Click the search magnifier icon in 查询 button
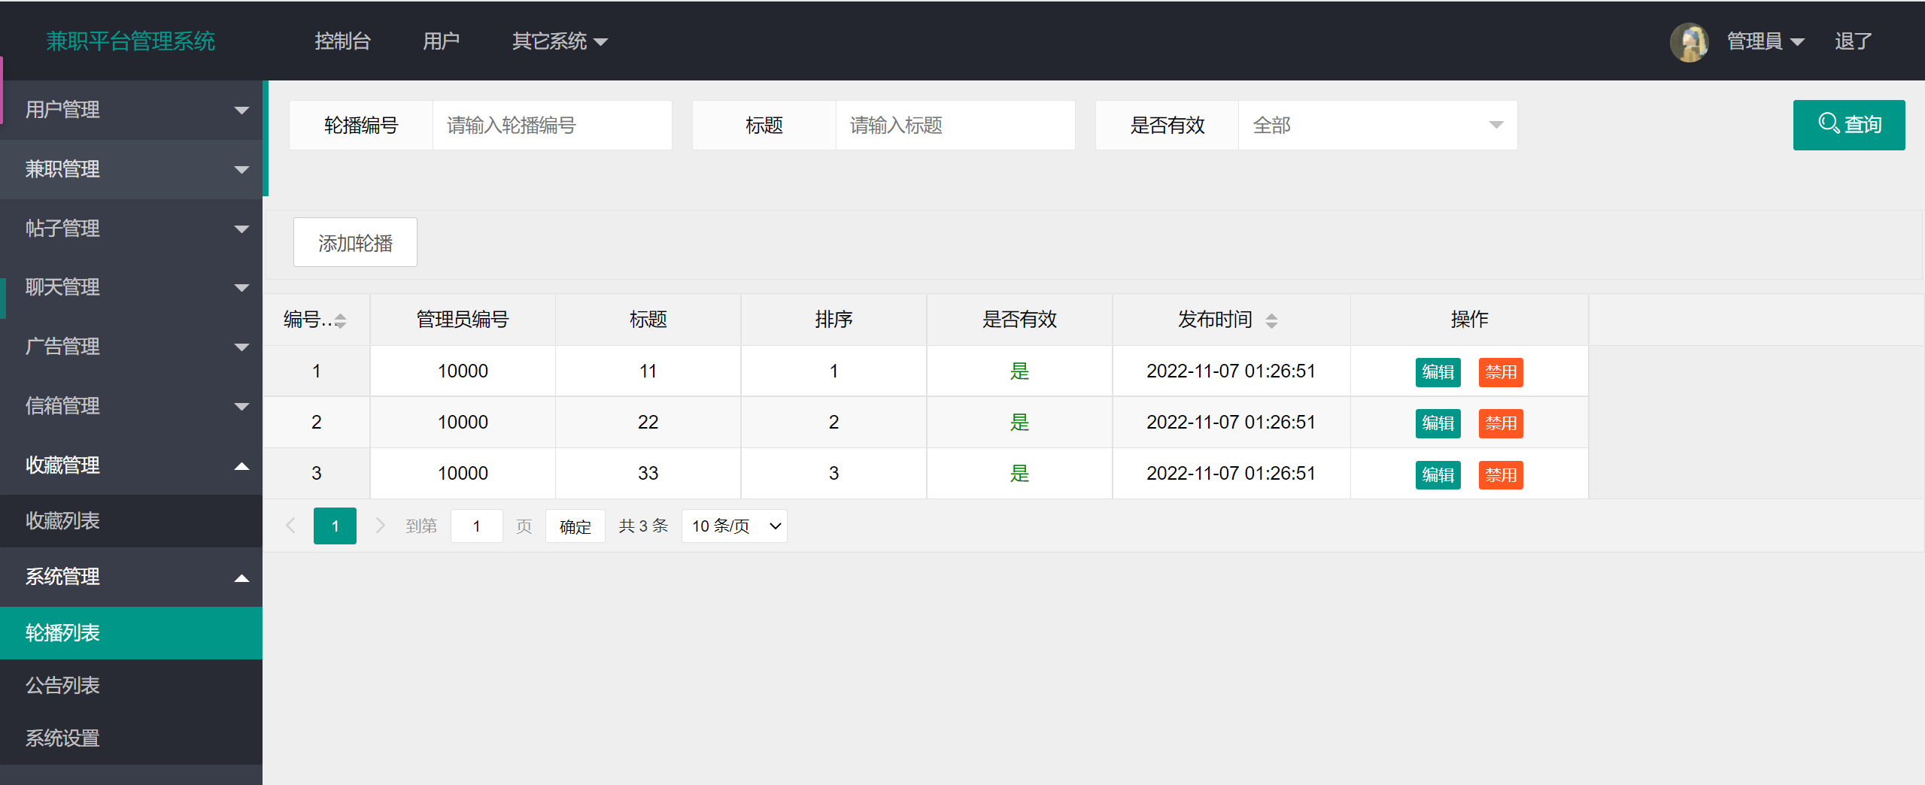 point(1830,125)
